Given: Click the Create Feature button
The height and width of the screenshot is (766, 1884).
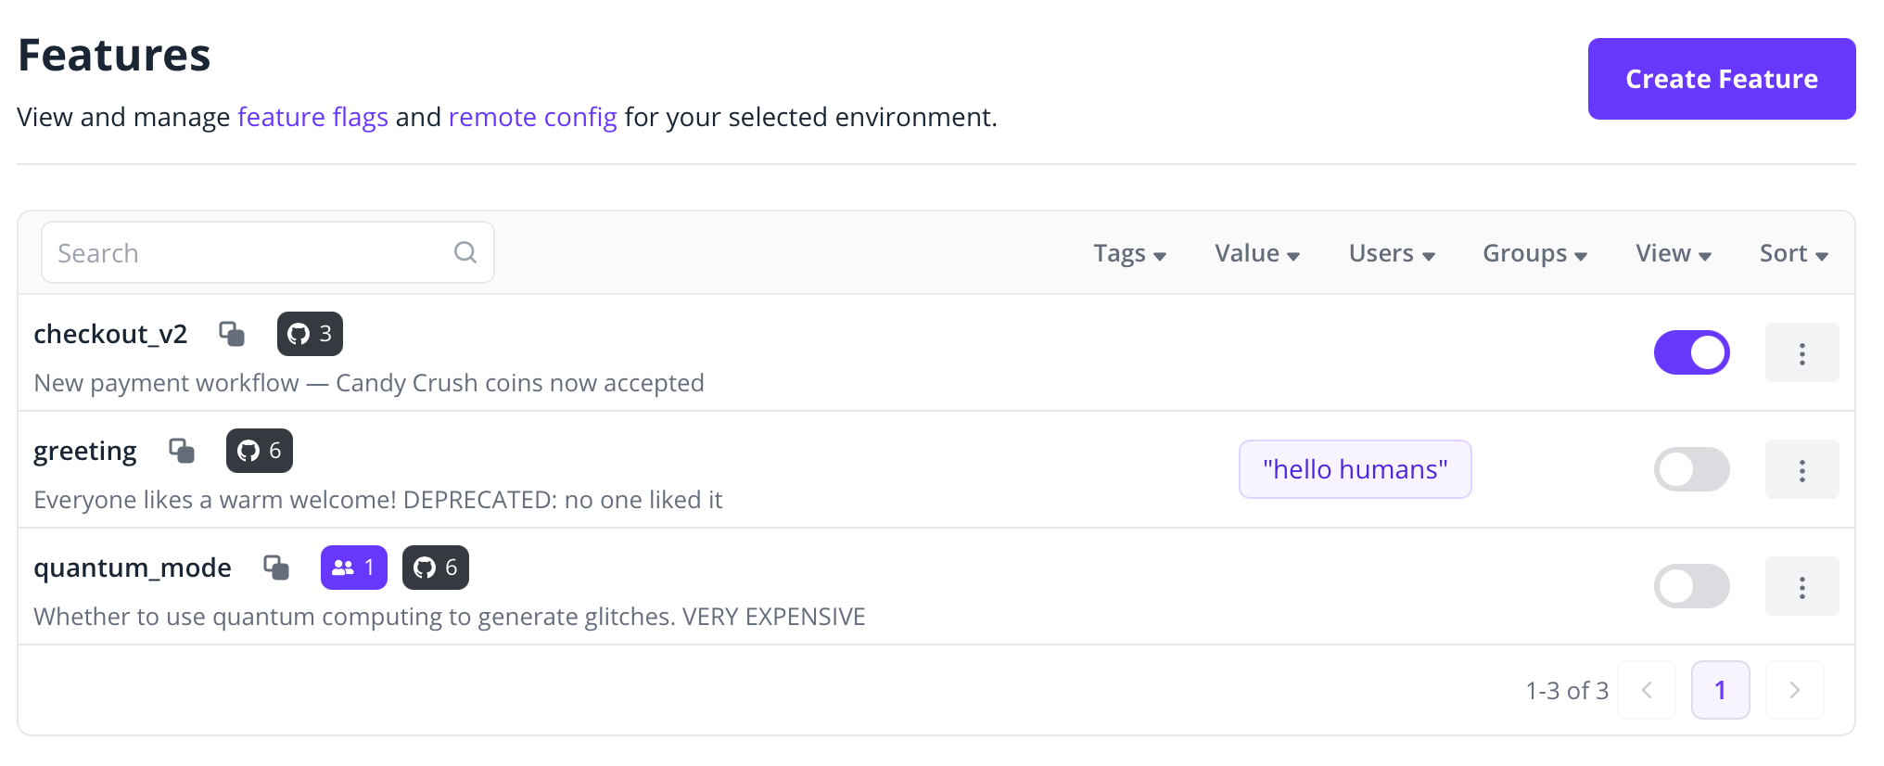Looking at the screenshot, I should coord(1720,79).
